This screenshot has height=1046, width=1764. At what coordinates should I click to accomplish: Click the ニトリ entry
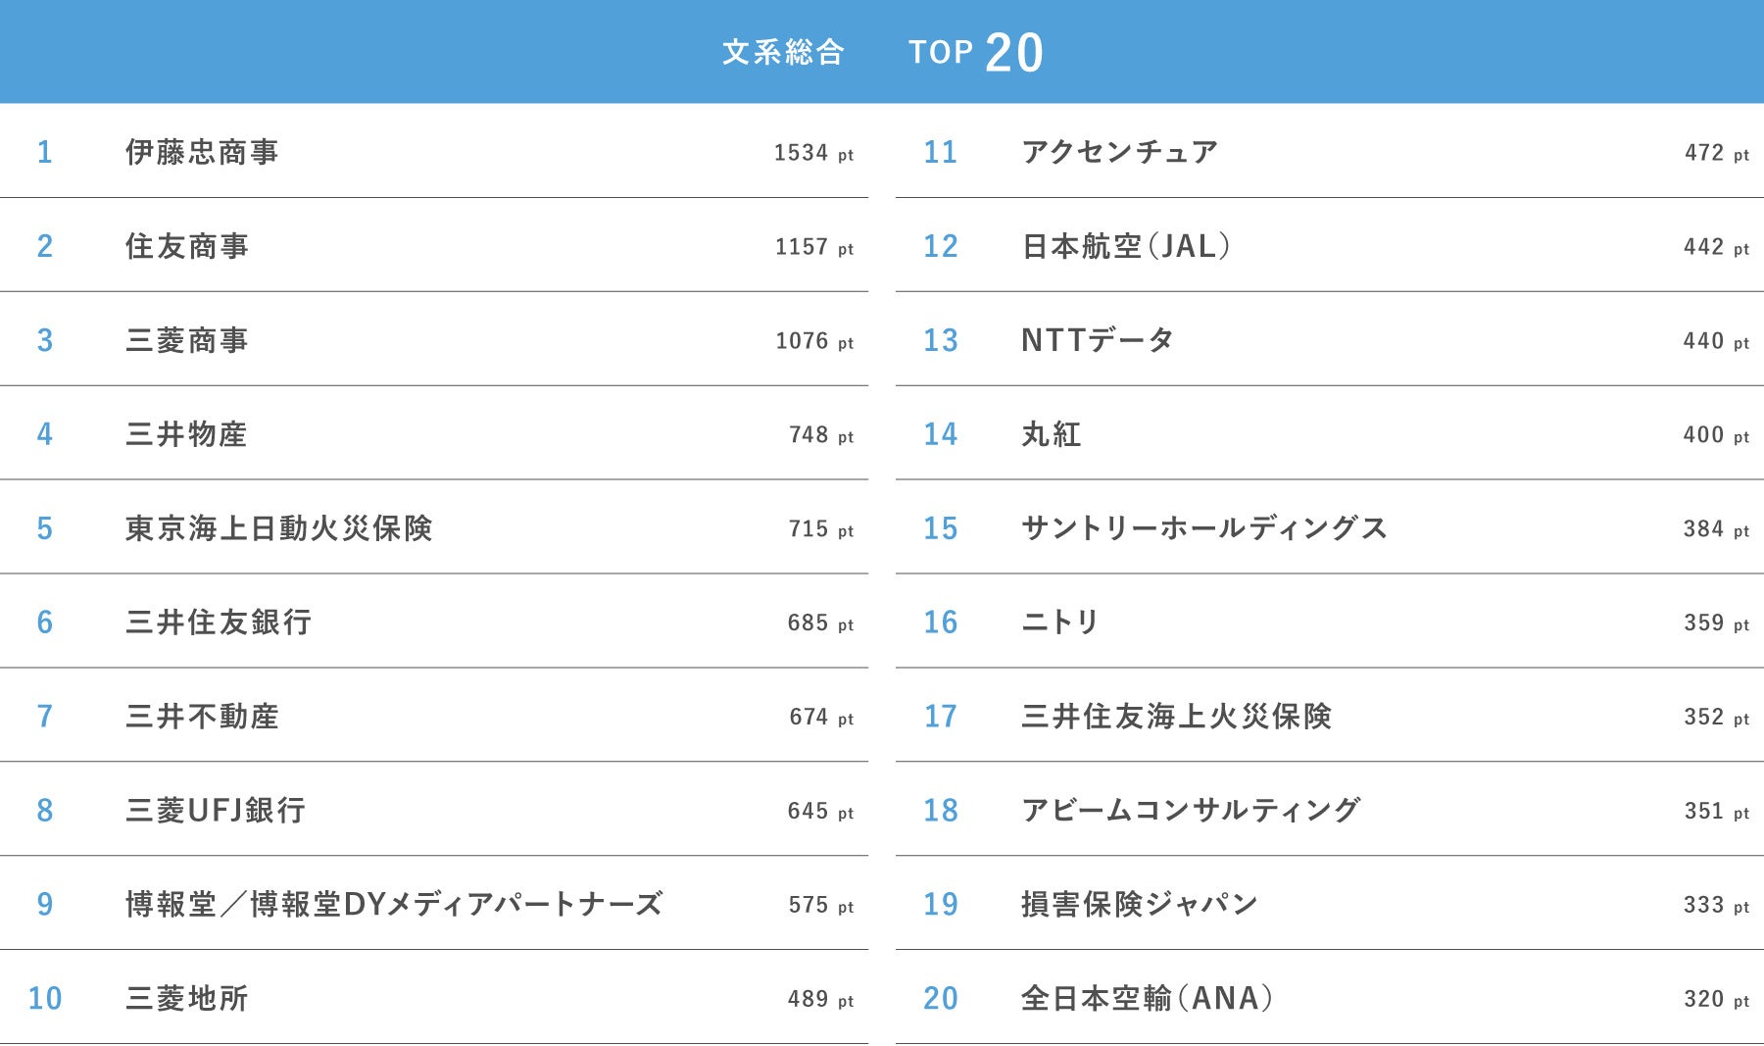tap(1059, 623)
